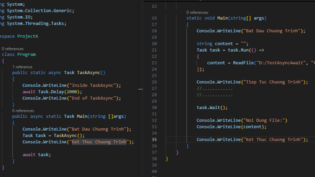Click highlighted "Ket Thuc Chuong Trinh" string in left editor

(99, 142)
